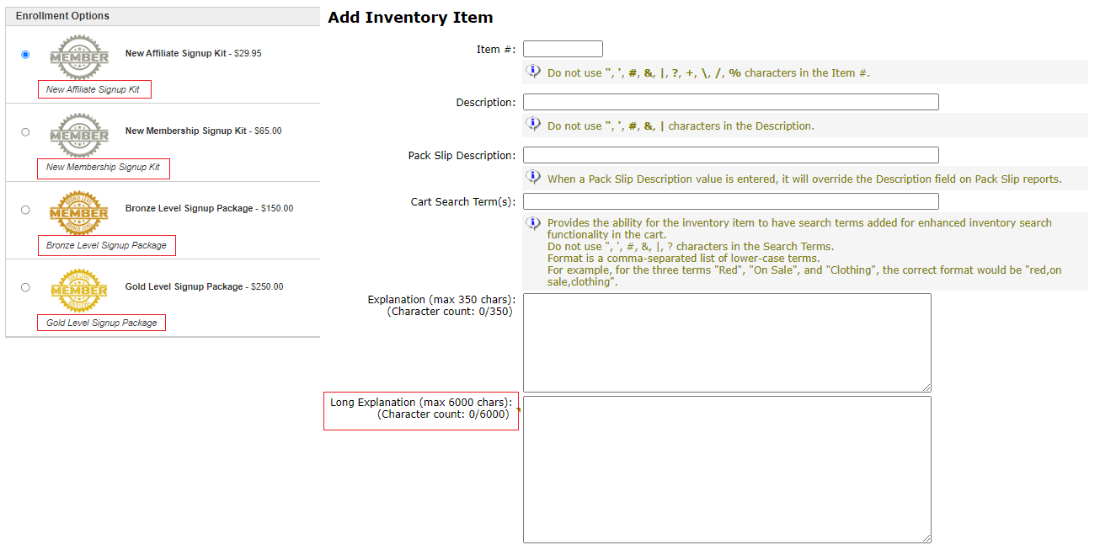Click info icon beside Cart Search hint

pyautogui.click(x=533, y=223)
